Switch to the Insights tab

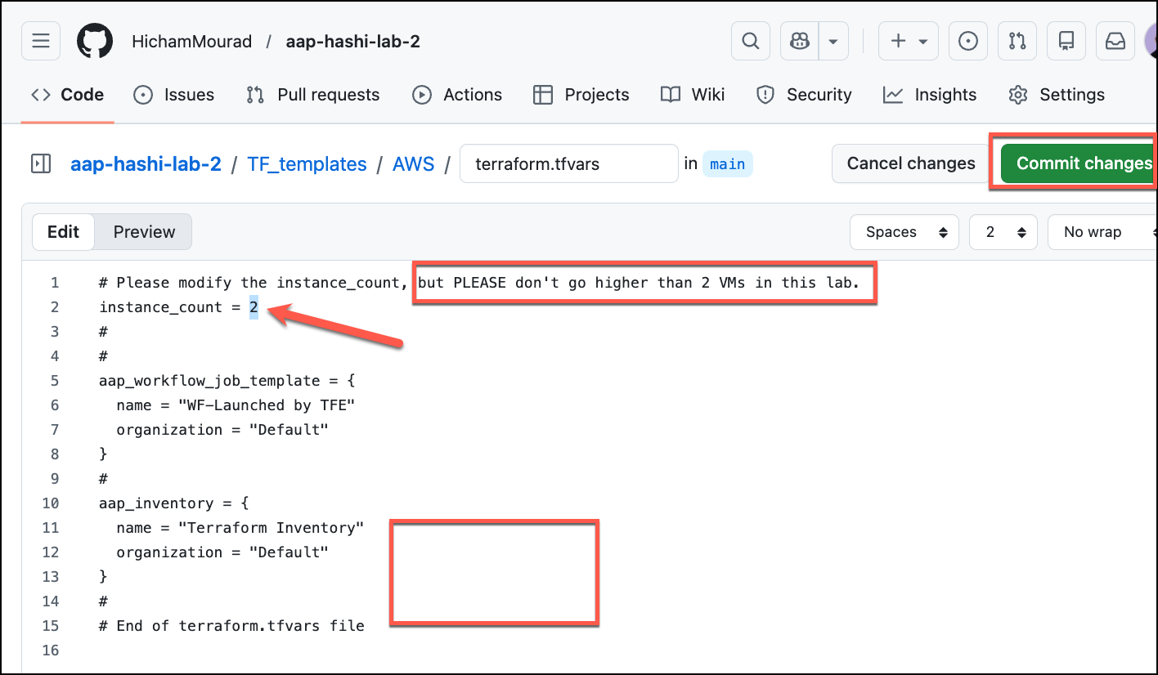930,95
